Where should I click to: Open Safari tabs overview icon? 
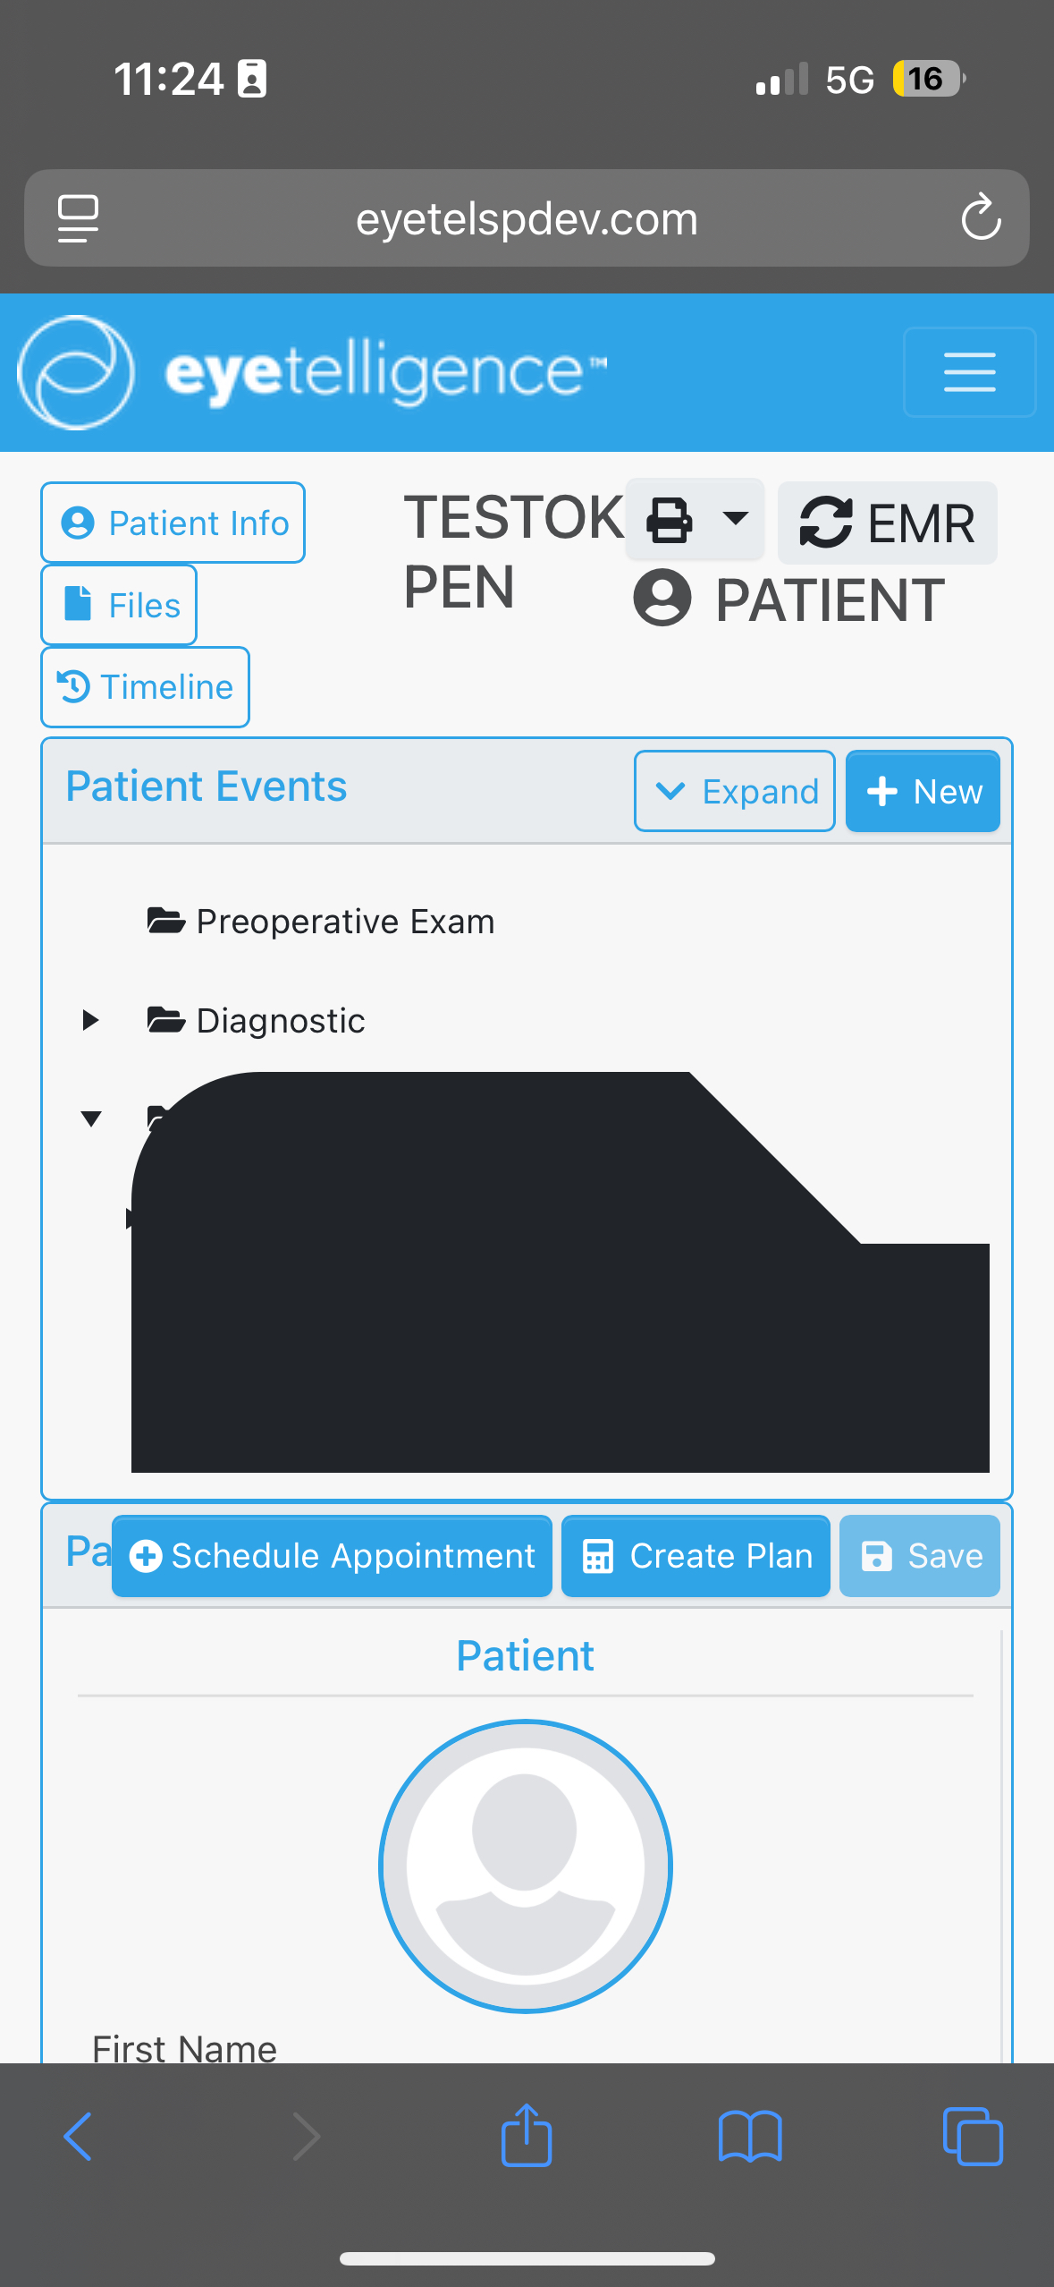click(x=973, y=2136)
